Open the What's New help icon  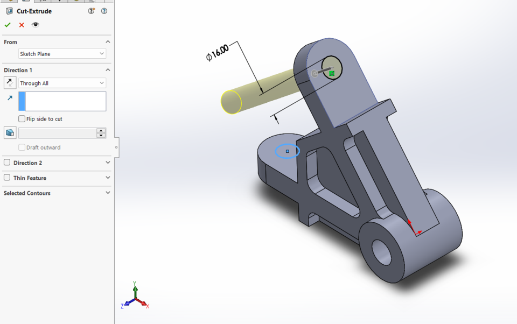click(x=91, y=11)
